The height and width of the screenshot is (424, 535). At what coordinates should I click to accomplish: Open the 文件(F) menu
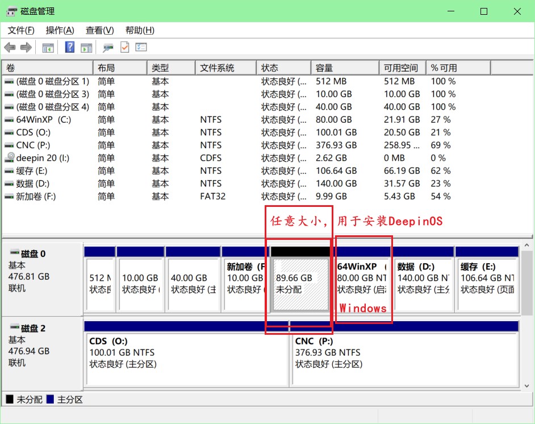[x=20, y=30]
